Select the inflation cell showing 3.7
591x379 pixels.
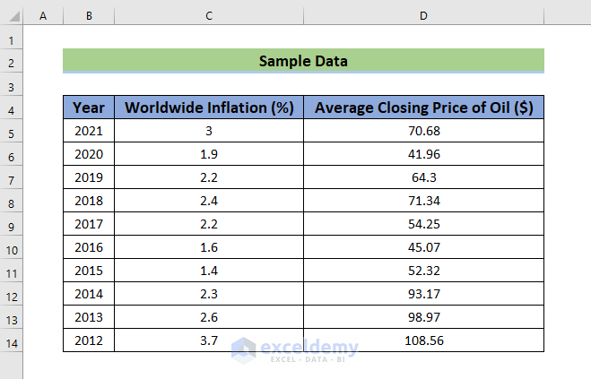tap(209, 341)
